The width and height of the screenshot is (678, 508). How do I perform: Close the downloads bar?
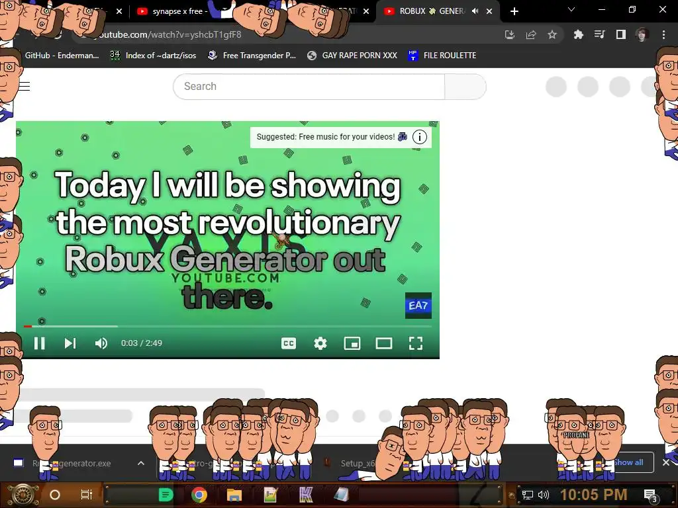point(666,462)
